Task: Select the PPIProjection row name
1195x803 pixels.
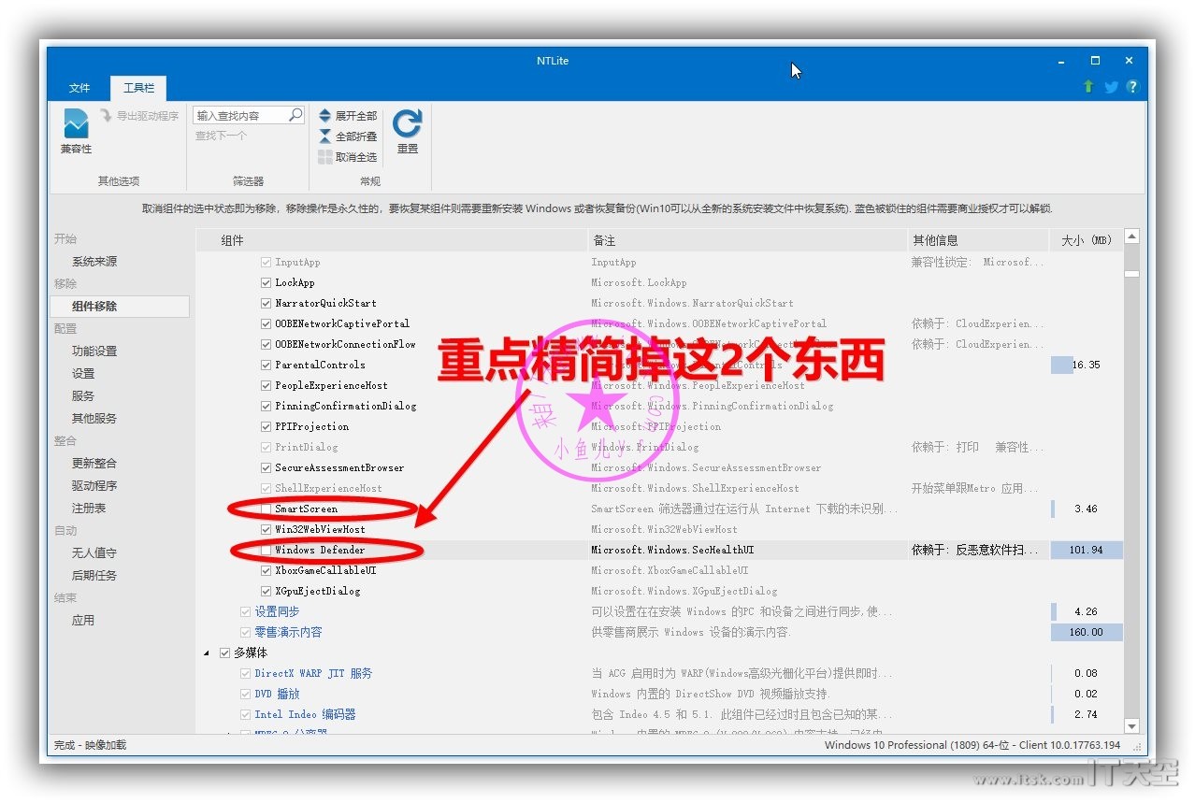Action: point(311,426)
